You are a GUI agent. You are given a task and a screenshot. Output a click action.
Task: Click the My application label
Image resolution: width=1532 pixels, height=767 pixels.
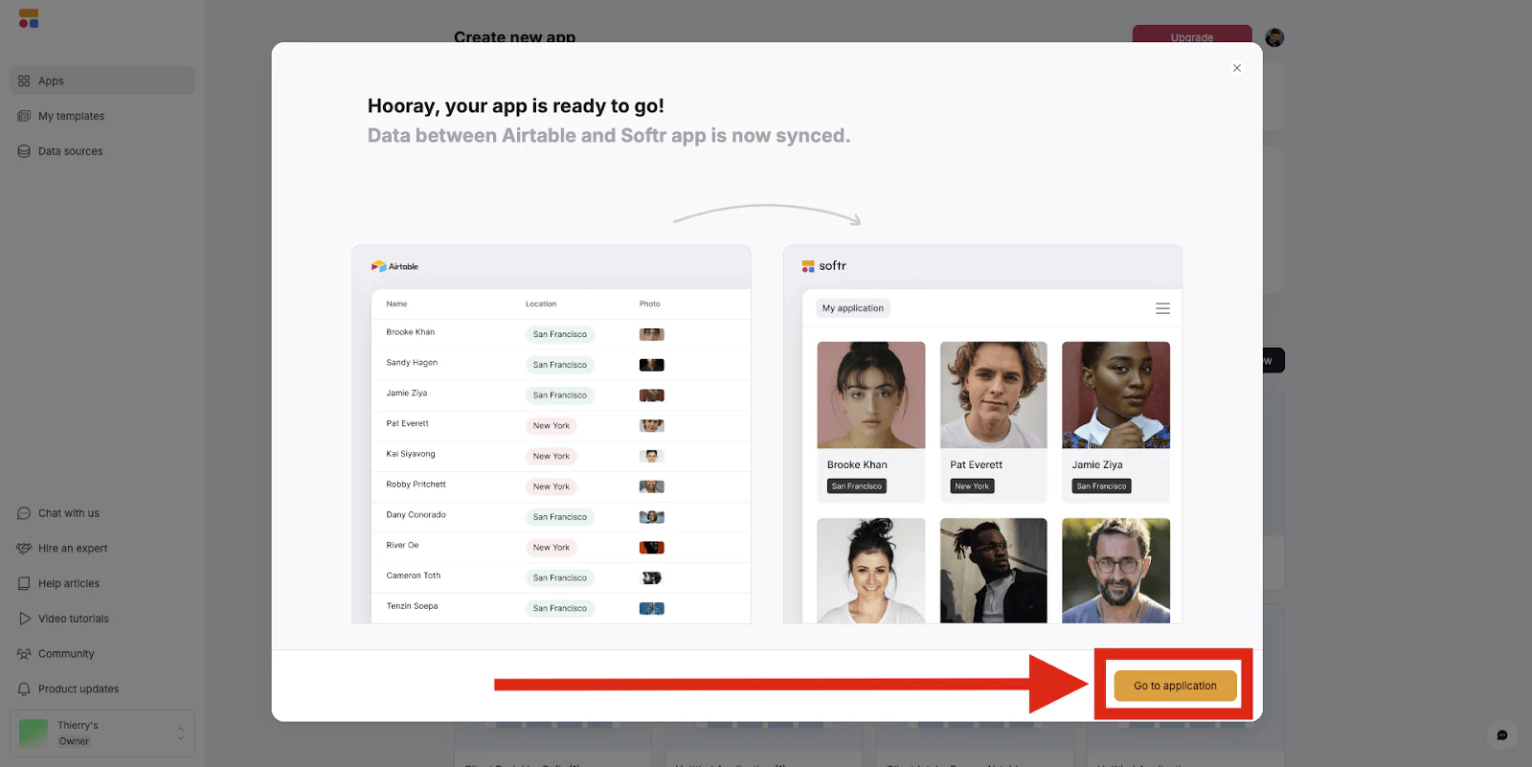pyautogui.click(x=853, y=308)
